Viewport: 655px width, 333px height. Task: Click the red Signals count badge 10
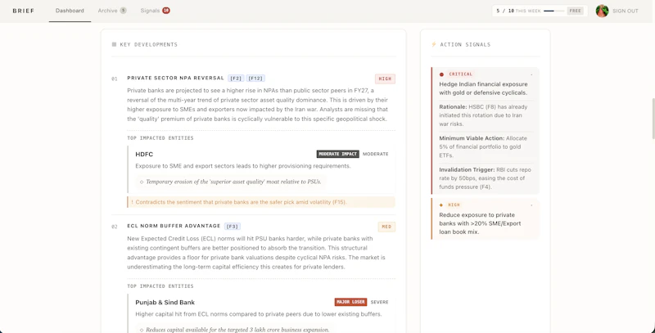tap(166, 11)
